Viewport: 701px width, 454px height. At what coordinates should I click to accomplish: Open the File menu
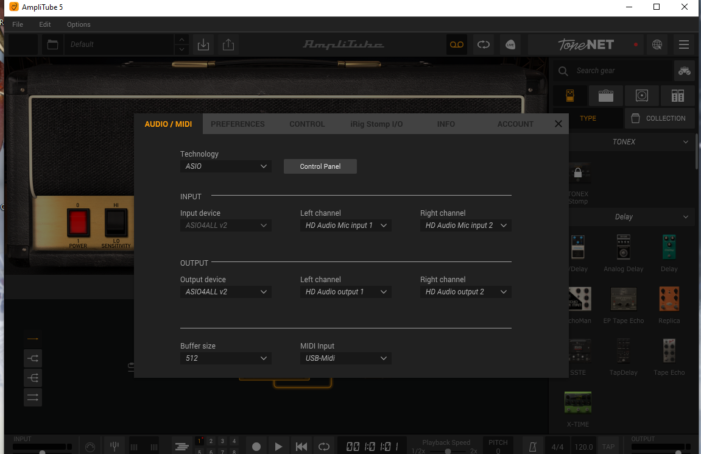(18, 24)
